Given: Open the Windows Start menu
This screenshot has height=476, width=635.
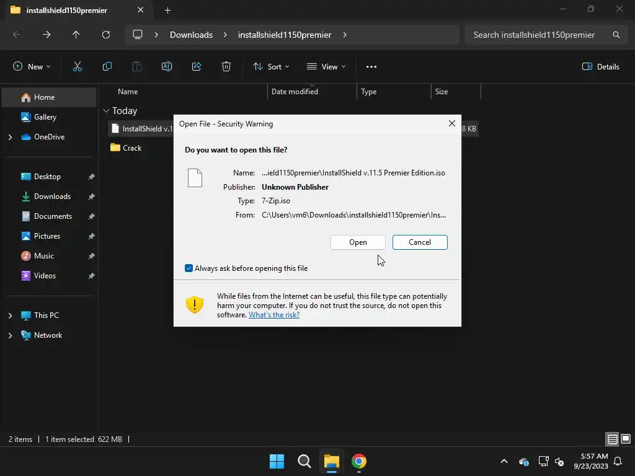Looking at the screenshot, I should 277,461.
